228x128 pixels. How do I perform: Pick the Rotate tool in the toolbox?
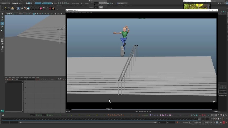coord(2,27)
